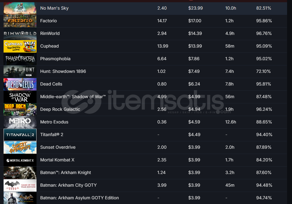Image resolution: width=292 pixels, height=204 pixels.
Task: Click the 87.60% rating for Arkham Knight
Action: coord(264,173)
